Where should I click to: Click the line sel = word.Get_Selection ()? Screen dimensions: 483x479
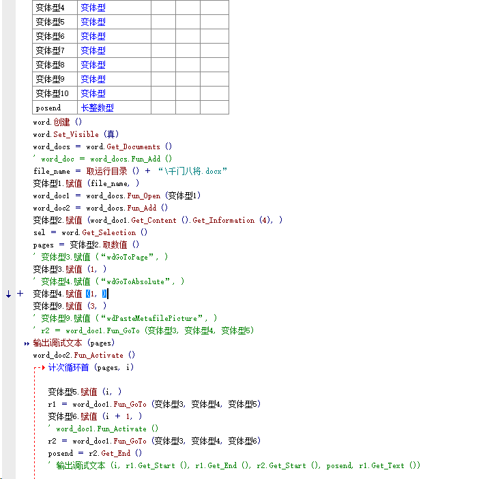click(x=90, y=232)
